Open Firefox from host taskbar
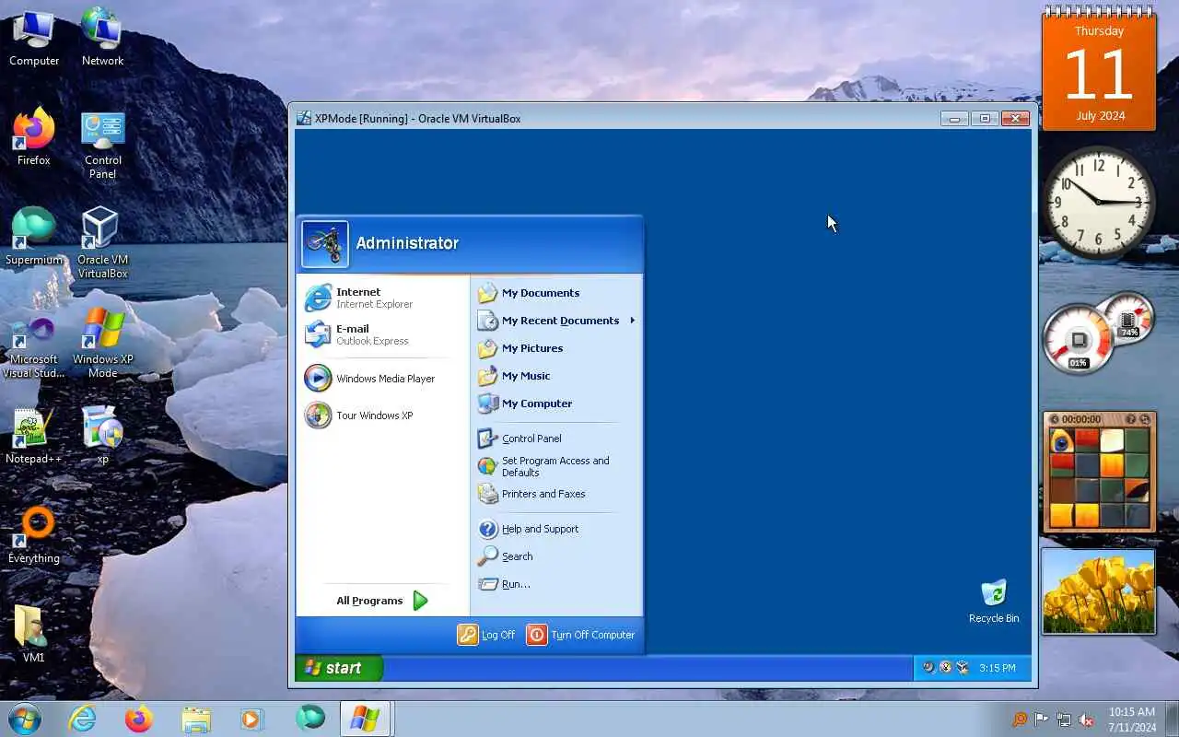The image size is (1179, 737). point(139,719)
